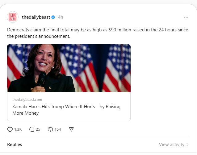The height and width of the screenshot is (155, 197).
Task: Click the View activity link
Action: [x=171, y=145]
